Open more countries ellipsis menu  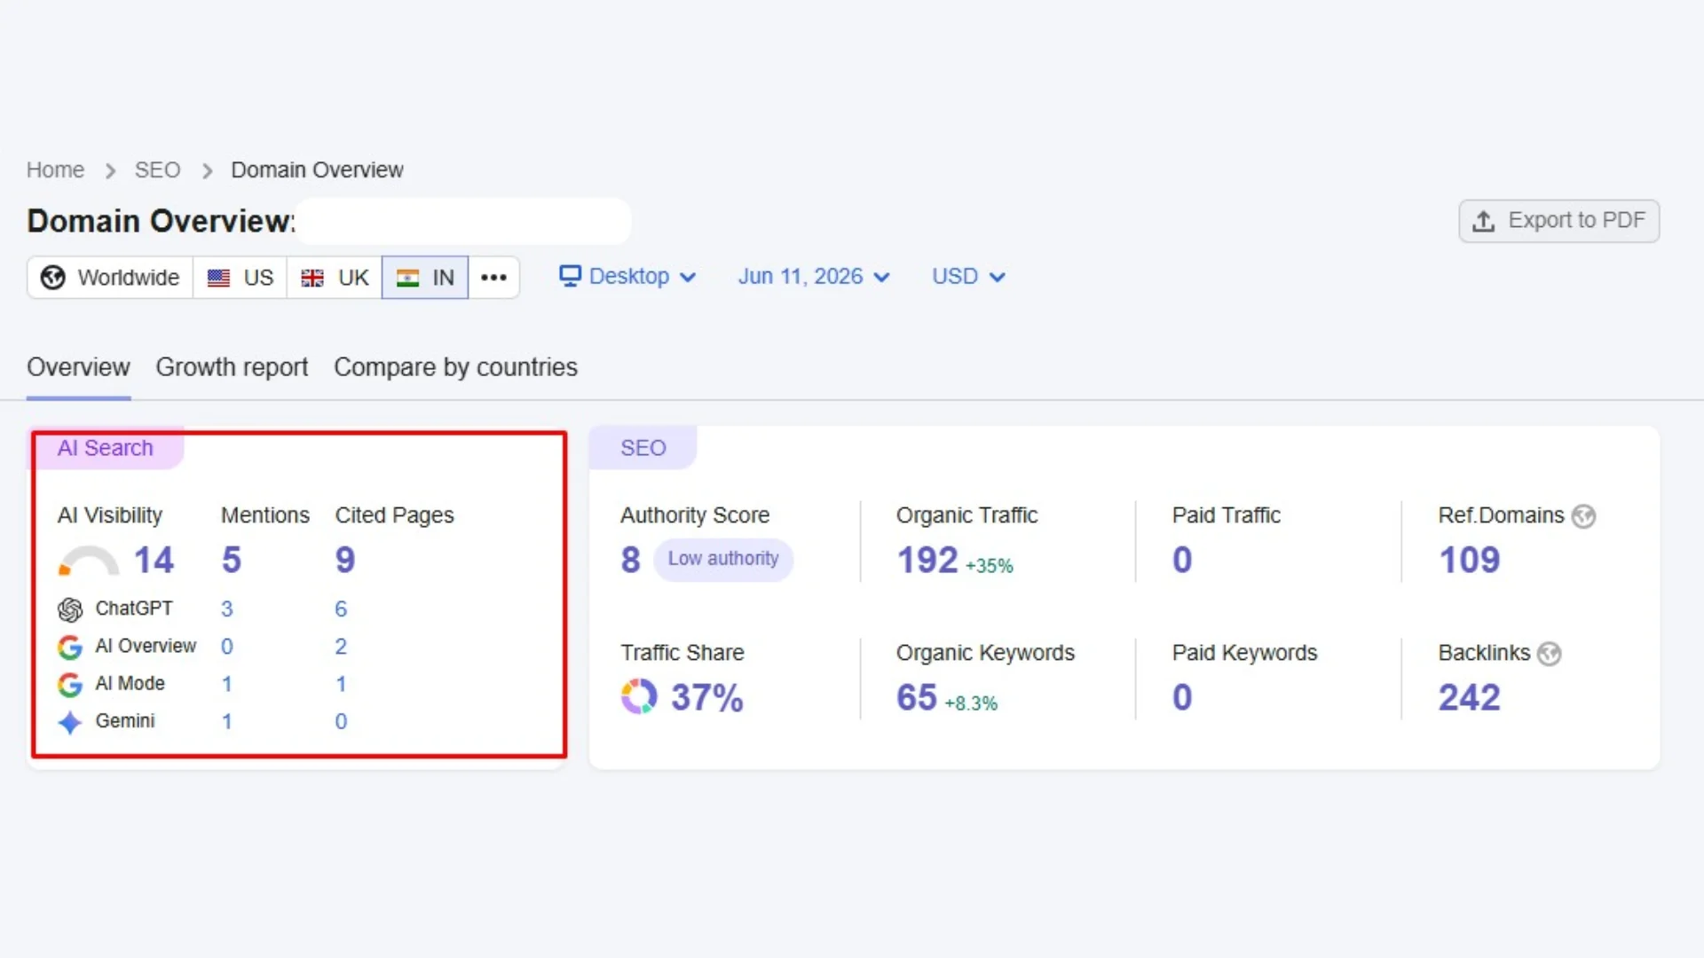click(x=493, y=278)
